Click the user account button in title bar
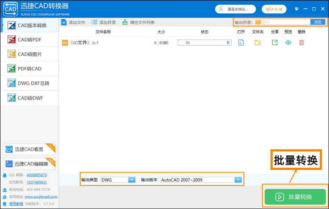329x209 pixels. 235,9
